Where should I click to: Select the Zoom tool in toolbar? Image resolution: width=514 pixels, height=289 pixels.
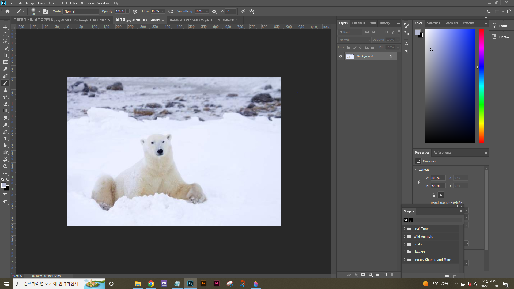tap(5, 166)
